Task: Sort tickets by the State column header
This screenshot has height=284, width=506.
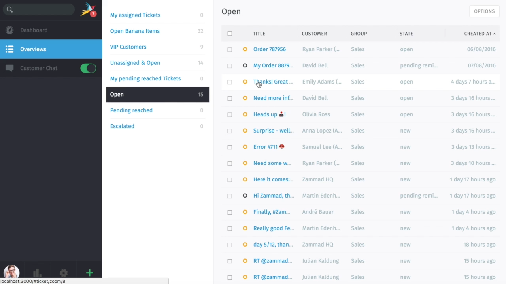Action: 406,34
